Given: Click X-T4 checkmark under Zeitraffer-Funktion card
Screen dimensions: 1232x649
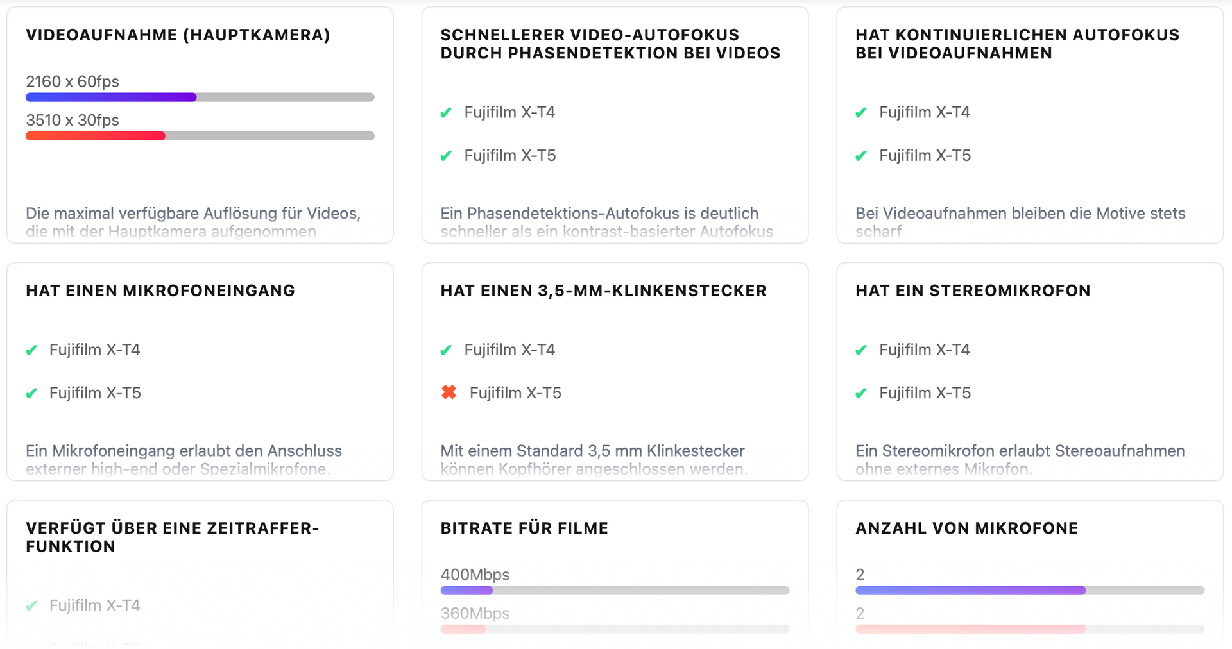Looking at the screenshot, I should 31,606.
